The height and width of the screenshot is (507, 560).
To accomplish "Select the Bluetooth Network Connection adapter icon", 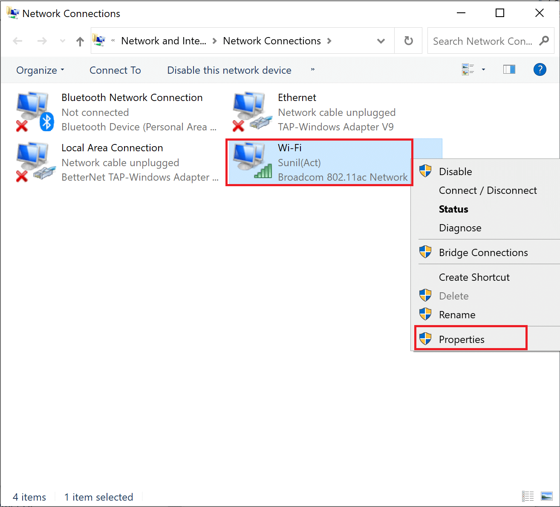I will click(x=34, y=112).
